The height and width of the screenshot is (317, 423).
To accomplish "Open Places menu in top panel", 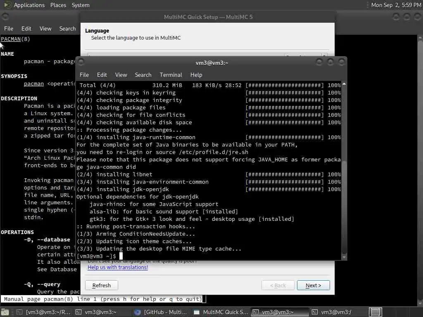I will pyautogui.click(x=58, y=5).
